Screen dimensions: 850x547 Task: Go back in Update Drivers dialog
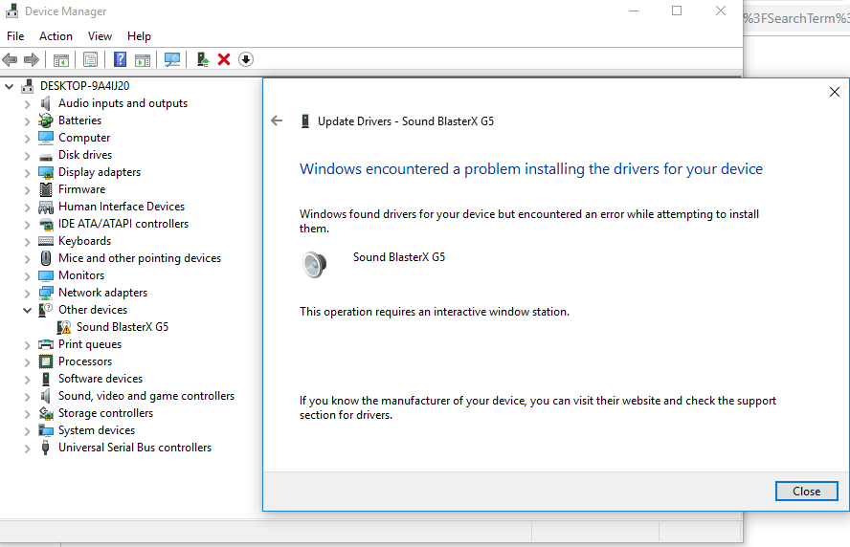pyautogui.click(x=277, y=120)
